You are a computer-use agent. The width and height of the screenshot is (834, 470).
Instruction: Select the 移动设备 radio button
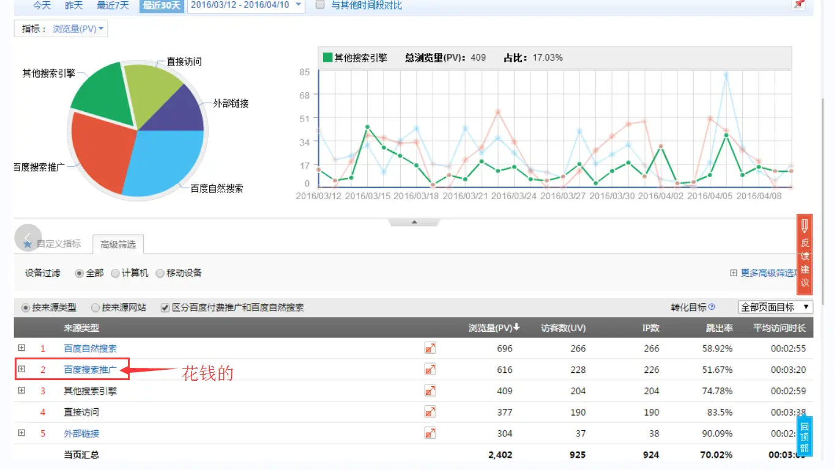click(x=160, y=273)
